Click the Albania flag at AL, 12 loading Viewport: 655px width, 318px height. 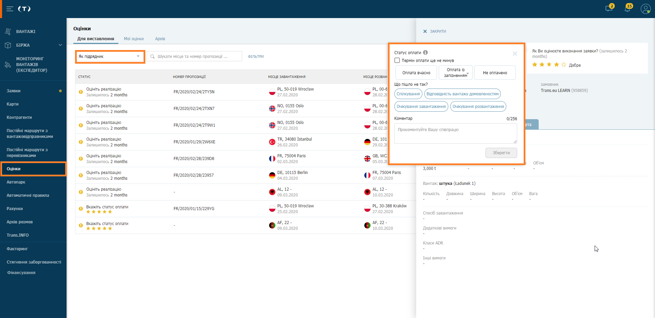[x=272, y=192]
